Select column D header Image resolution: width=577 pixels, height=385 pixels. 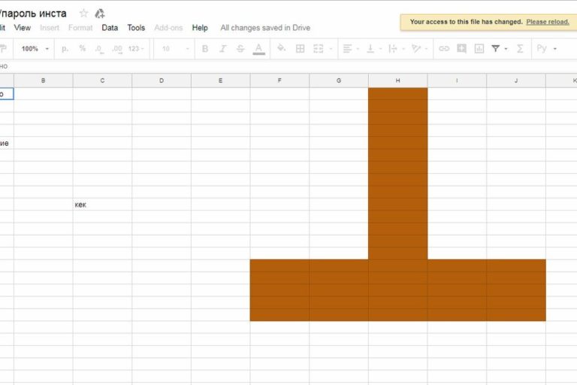[x=162, y=80]
